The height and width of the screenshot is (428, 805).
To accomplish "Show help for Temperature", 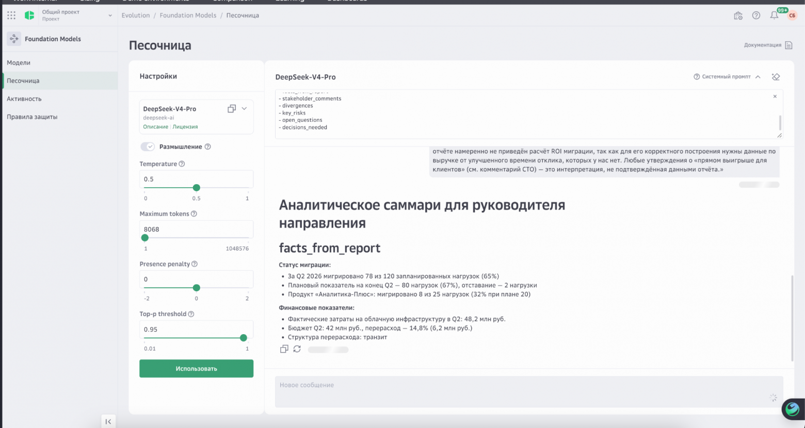I will pyautogui.click(x=182, y=164).
